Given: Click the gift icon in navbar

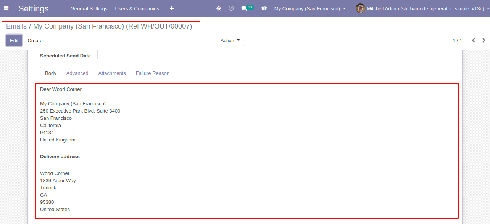Looking at the screenshot, I should pos(264,8).
